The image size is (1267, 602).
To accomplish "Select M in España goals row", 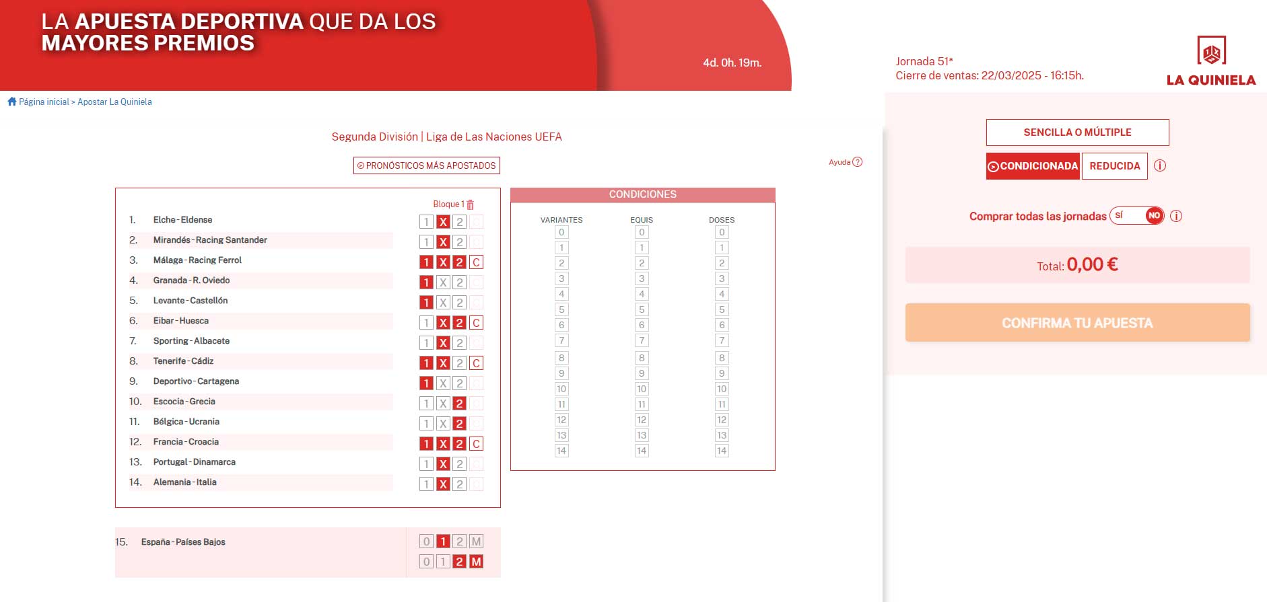I will [476, 541].
